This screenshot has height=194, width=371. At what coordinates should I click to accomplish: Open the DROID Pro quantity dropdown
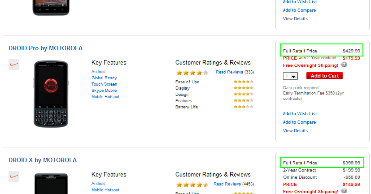click(x=293, y=76)
